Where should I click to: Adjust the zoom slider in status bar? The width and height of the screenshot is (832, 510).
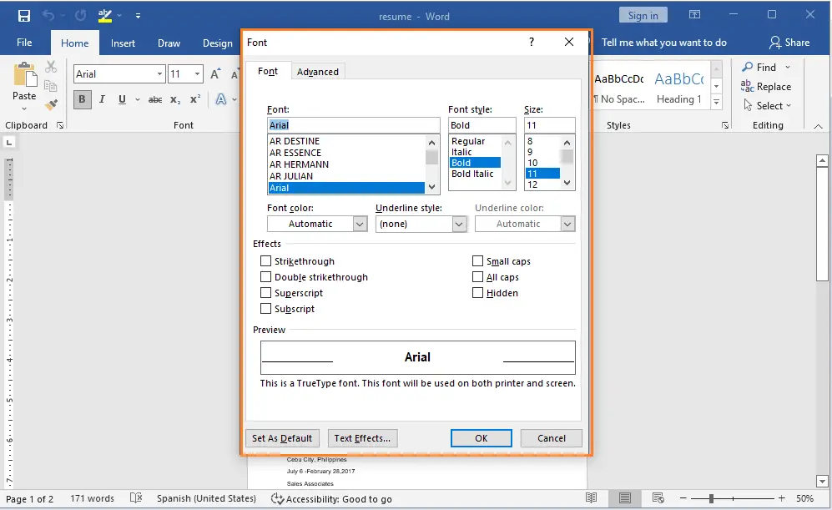point(711,498)
